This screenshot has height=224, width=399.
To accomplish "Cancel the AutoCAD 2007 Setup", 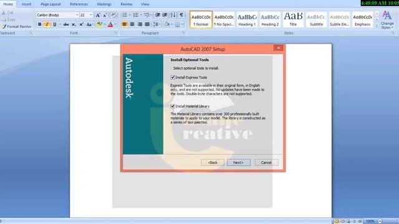I will tap(266, 162).
